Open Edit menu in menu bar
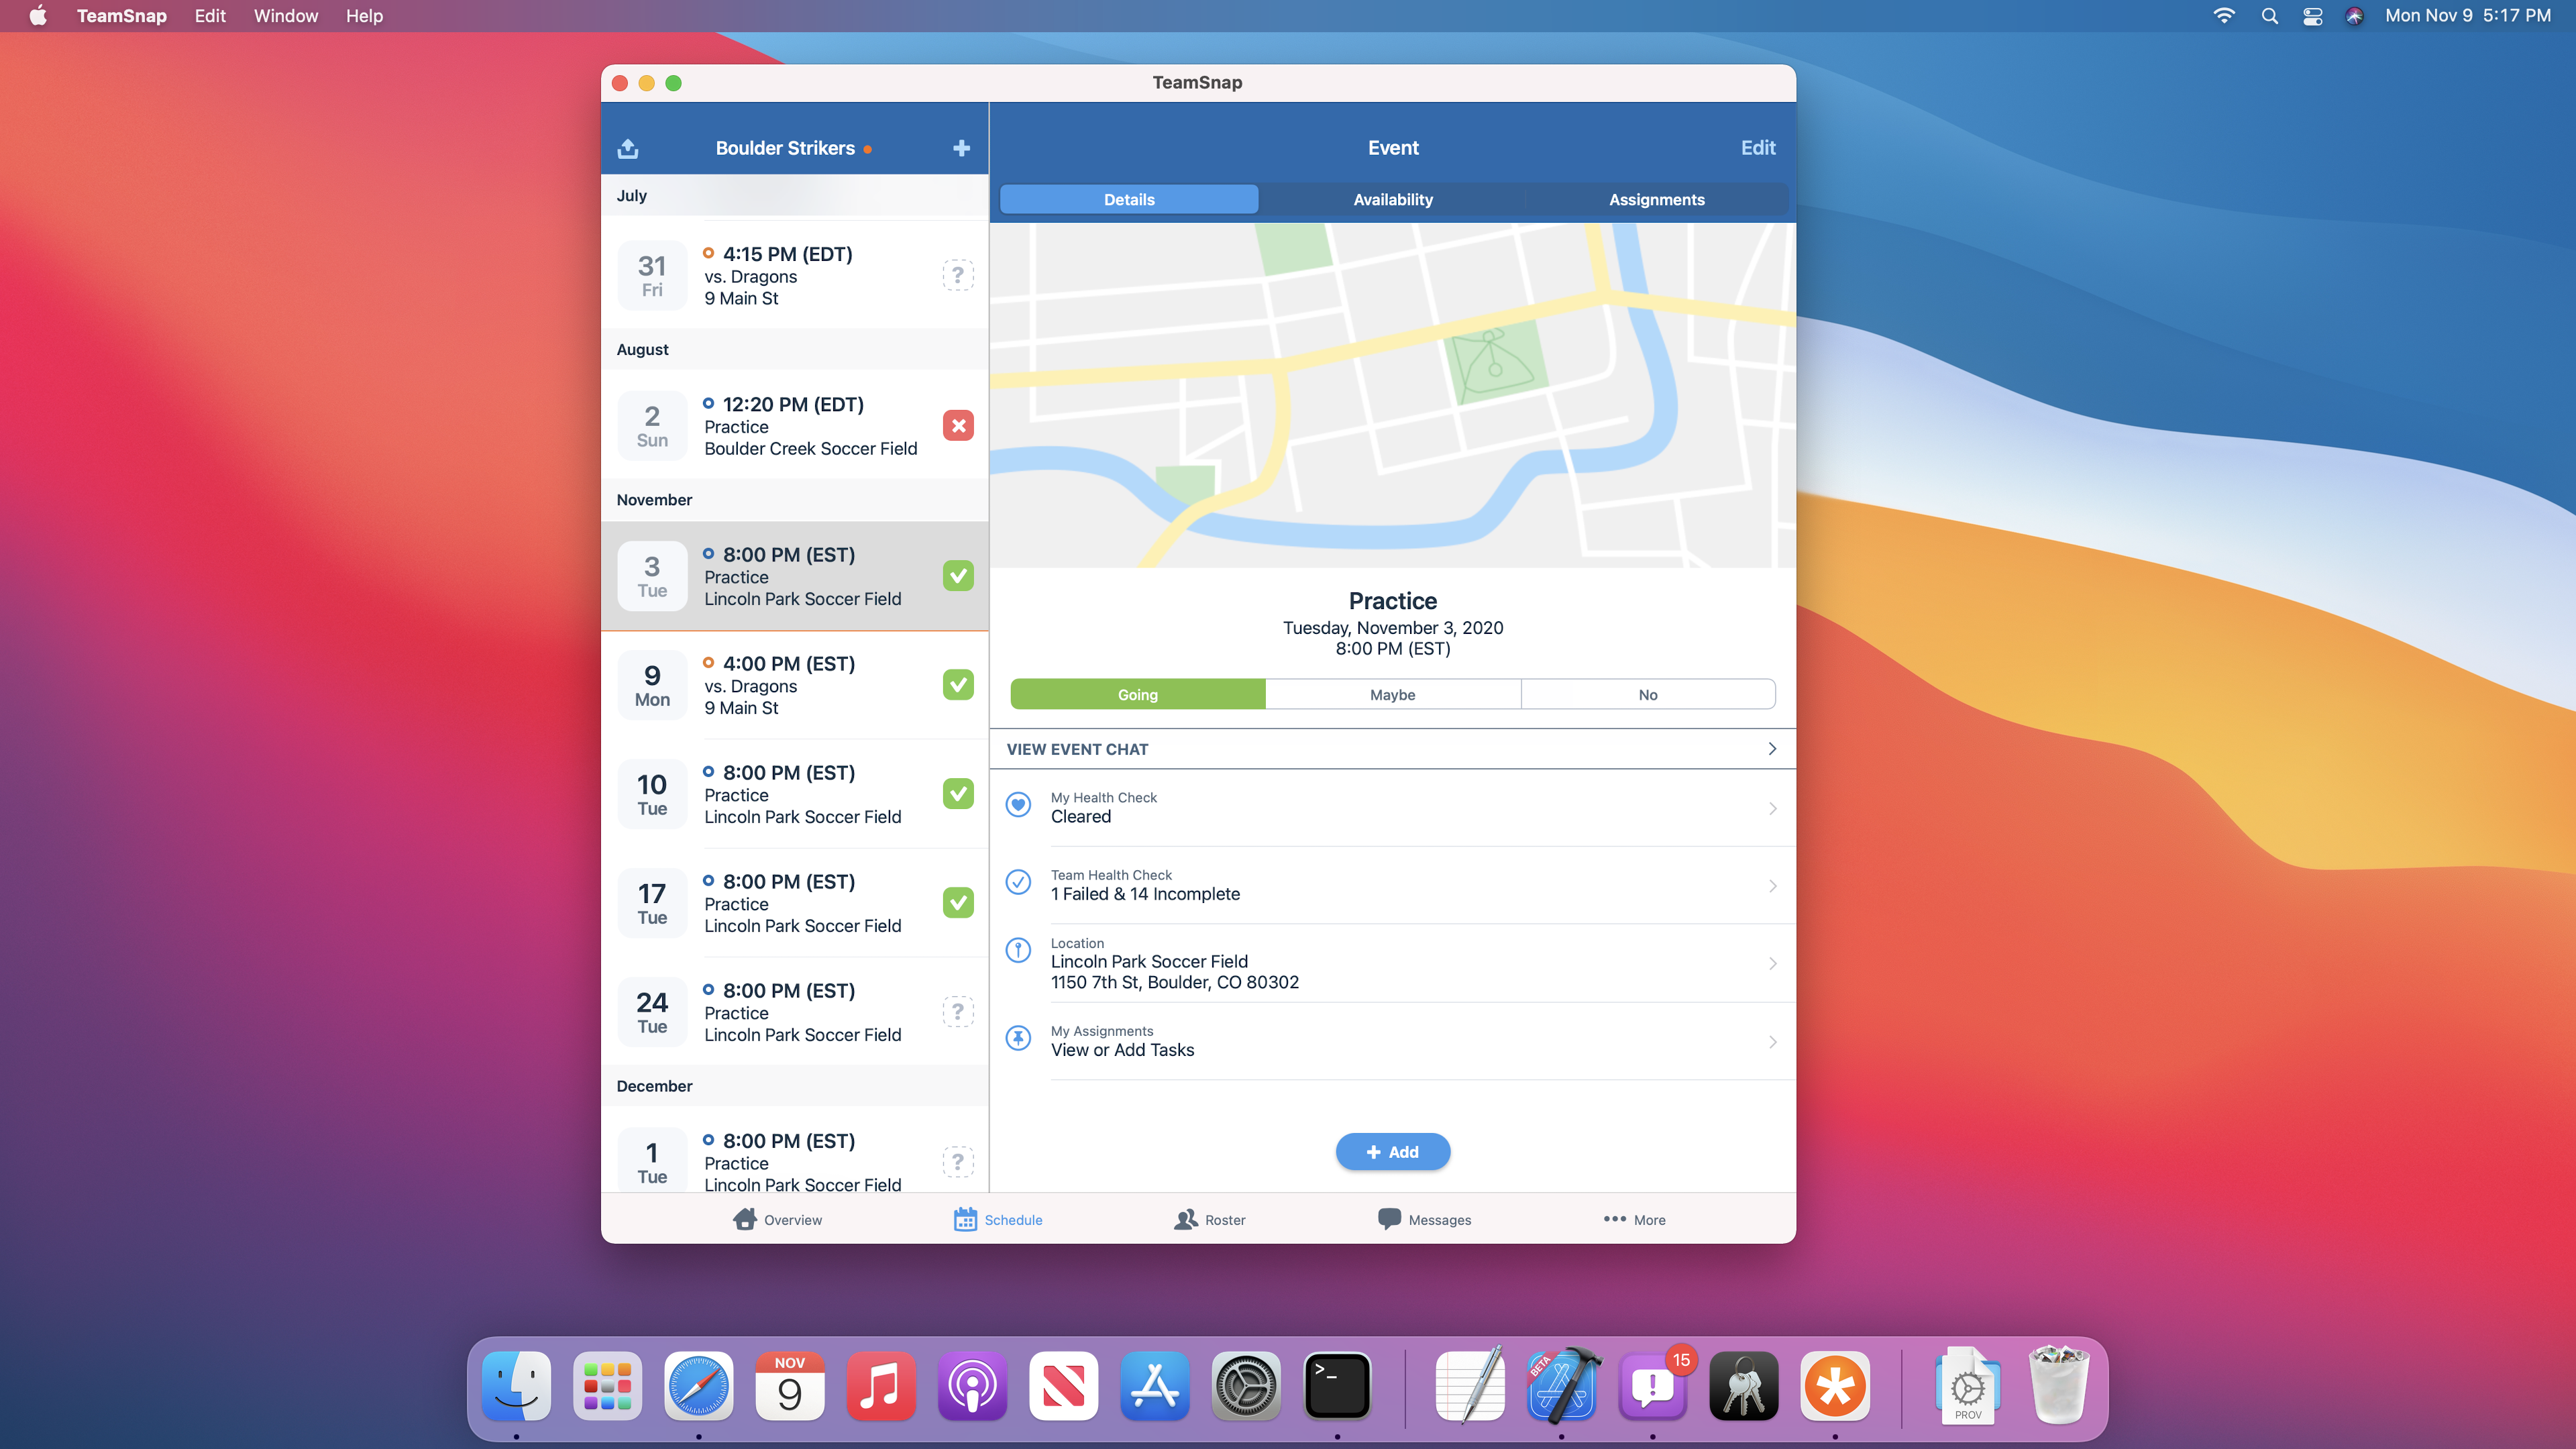 (210, 16)
